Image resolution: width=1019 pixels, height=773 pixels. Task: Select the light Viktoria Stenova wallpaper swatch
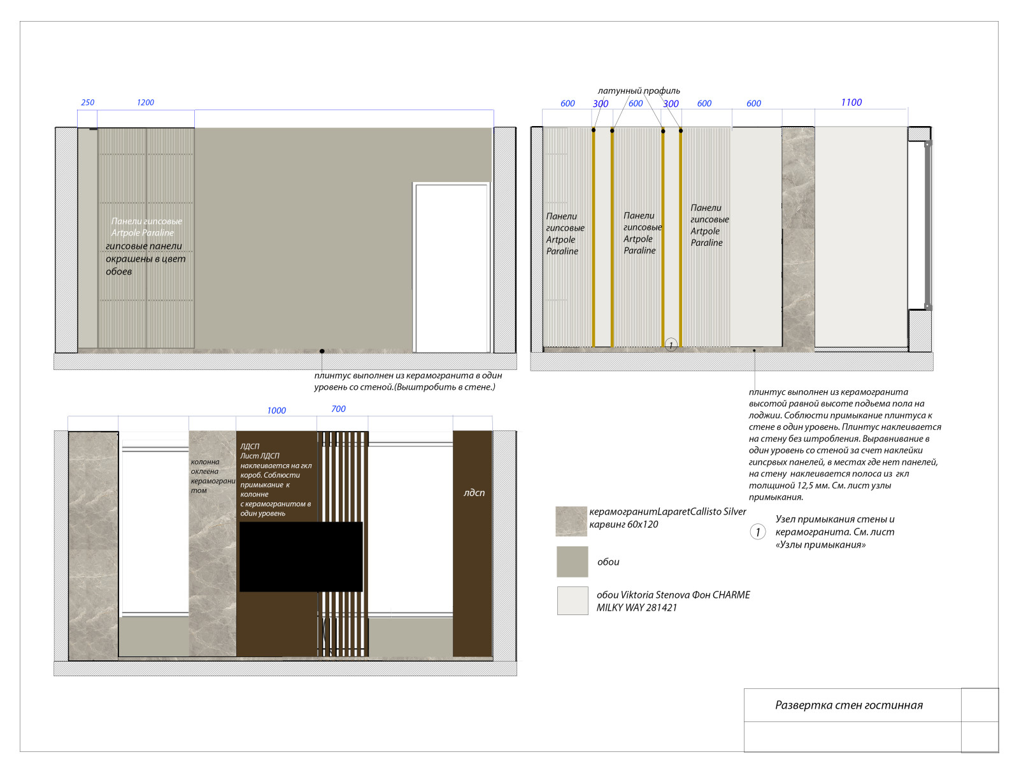coord(572,600)
